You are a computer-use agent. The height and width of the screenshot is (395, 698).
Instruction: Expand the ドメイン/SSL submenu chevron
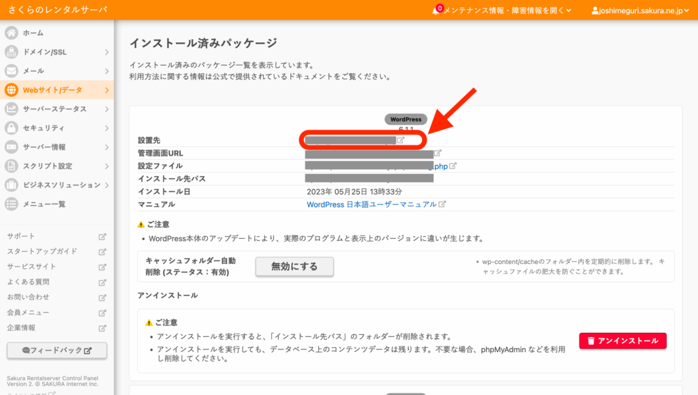[x=106, y=52]
